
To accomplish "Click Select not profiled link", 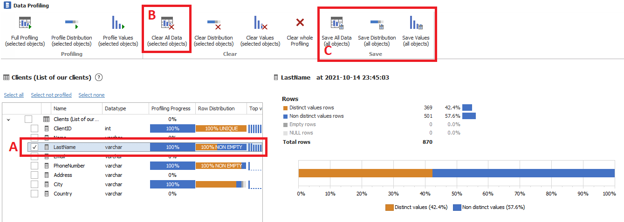I will click(x=51, y=95).
